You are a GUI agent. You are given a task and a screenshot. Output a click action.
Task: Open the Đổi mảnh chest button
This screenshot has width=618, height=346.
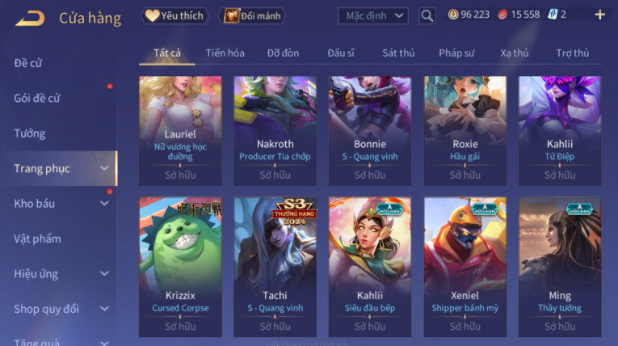point(252,16)
